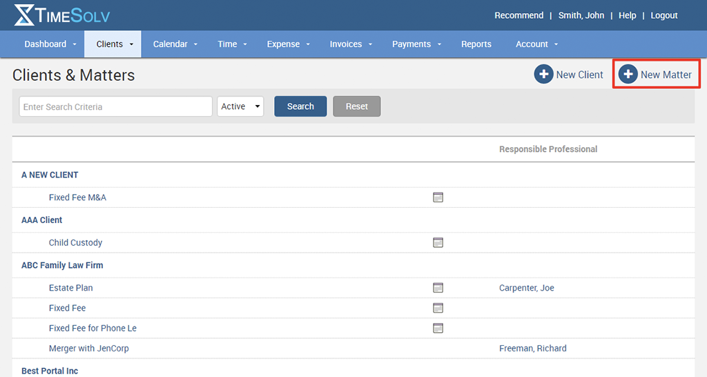Click calendar icon beside Estate Plan

pyautogui.click(x=438, y=288)
